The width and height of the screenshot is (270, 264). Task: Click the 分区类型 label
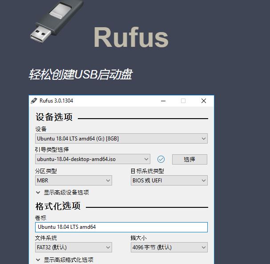click(x=46, y=171)
